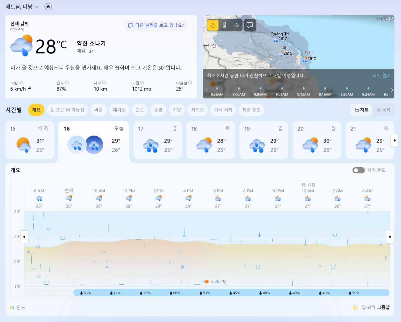Select precipitation layer icon on map
Image resolution: width=401 pixels, height=322 pixels.
[x=213, y=25]
